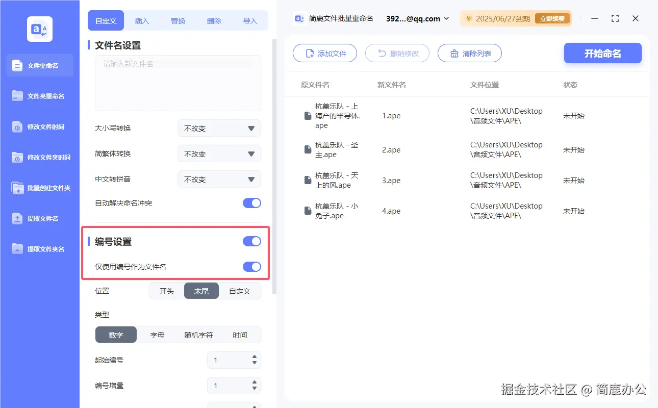Screen dimensions: 658x408
Task: Select the 文件重命名 sidebar icon
Action: coord(39,65)
